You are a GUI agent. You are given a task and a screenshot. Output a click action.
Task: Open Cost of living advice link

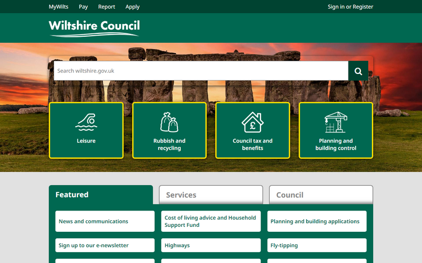pyautogui.click(x=210, y=221)
